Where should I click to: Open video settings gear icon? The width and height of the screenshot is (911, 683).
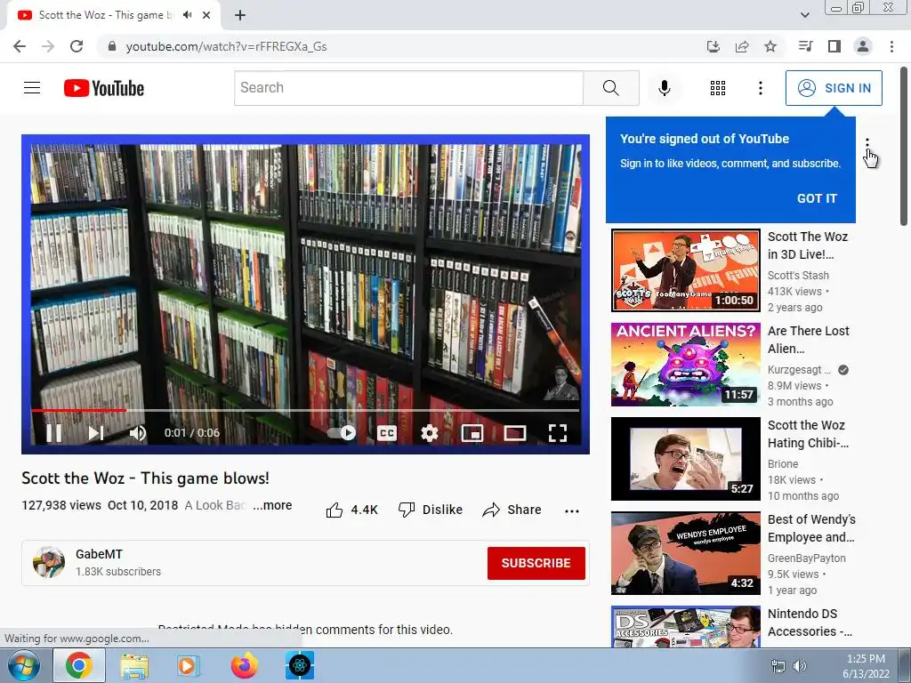coord(430,433)
